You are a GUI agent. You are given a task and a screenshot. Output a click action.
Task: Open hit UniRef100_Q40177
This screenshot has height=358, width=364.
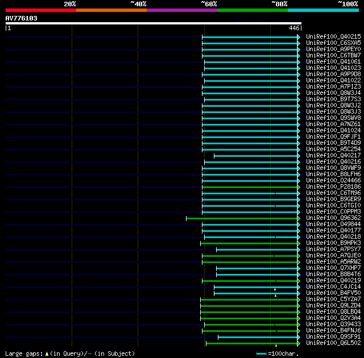pyautogui.click(x=333, y=231)
